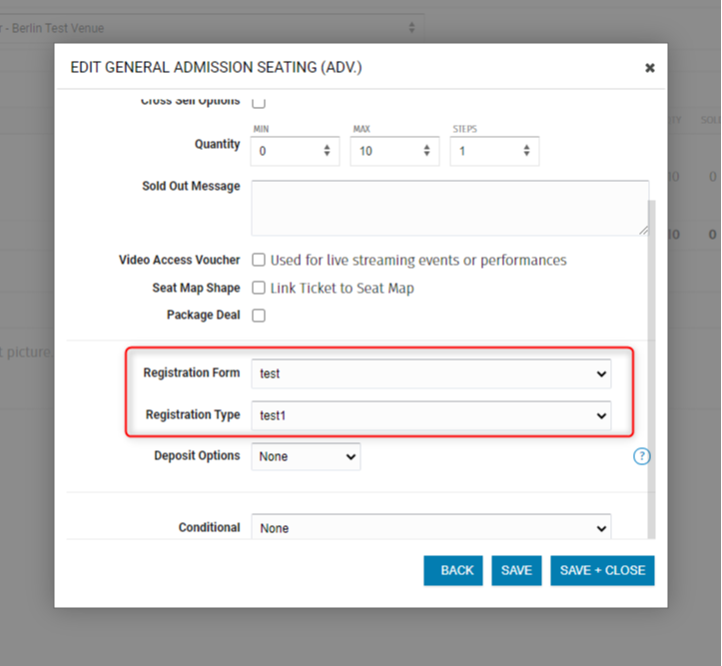Screen dimensions: 722x666
Task: Click the MAX quantity stepper arrows
Action: [x=426, y=152]
